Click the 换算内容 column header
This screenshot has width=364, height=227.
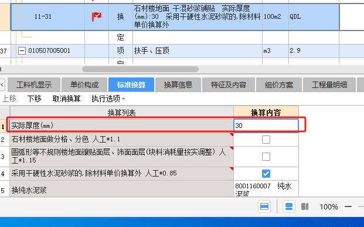point(266,113)
